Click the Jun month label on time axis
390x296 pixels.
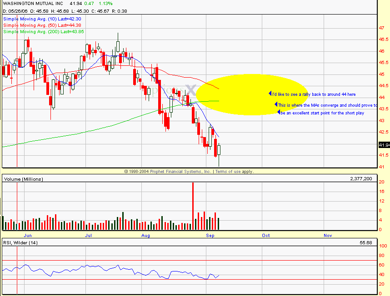click(x=28, y=236)
